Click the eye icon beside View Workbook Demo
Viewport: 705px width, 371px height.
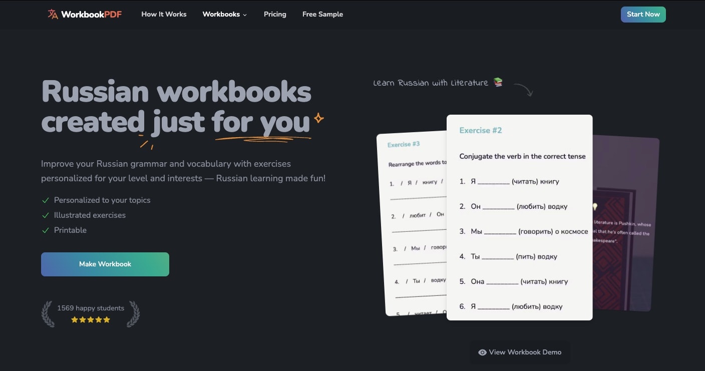click(482, 352)
